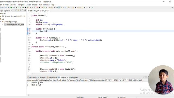Expand StaticKeyWordTest.java tree node arrow
174x98 pixels.
click(x=3, y=24)
